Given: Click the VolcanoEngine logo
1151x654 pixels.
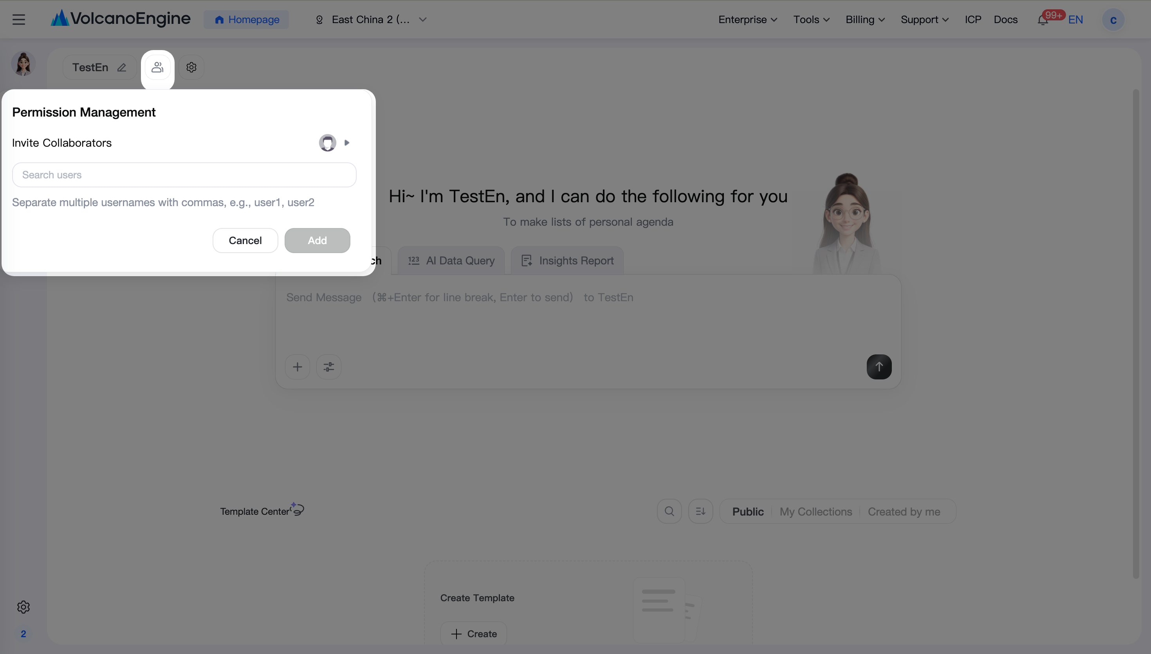Looking at the screenshot, I should [121, 19].
